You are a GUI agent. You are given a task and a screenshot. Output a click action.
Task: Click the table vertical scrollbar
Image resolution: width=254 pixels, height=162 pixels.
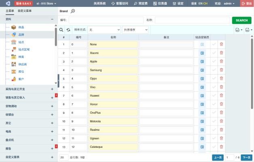[x=252, y=73]
